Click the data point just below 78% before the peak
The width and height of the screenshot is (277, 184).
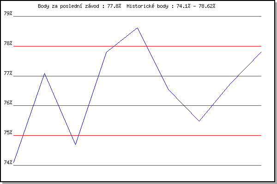(x=106, y=52)
